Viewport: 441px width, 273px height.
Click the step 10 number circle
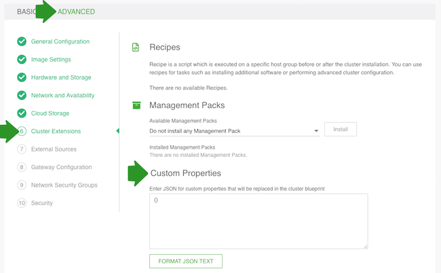click(22, 203)
